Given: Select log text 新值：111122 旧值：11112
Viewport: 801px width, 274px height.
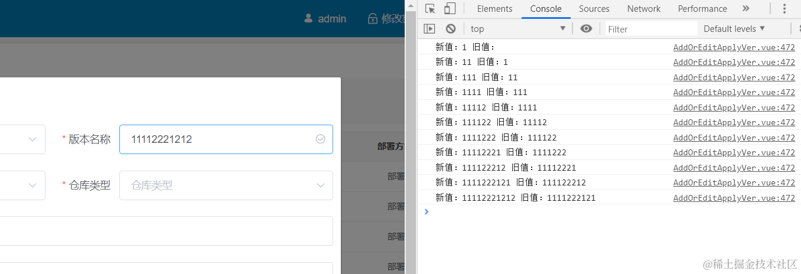Looking at the screenshot, I should 491,122.
